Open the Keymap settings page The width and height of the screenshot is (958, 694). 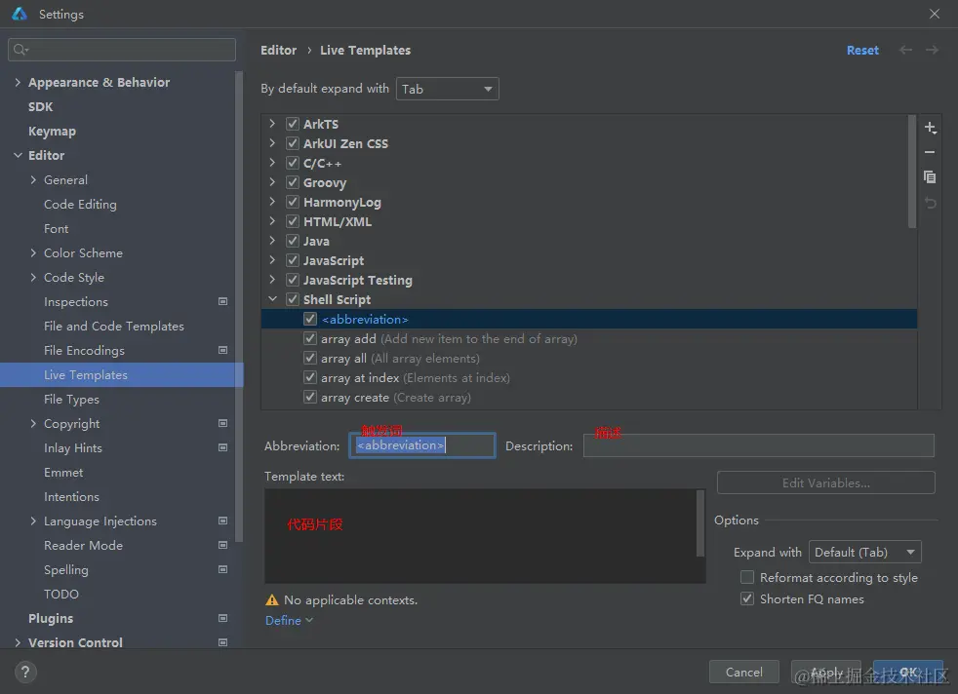[x=52, y=132]
